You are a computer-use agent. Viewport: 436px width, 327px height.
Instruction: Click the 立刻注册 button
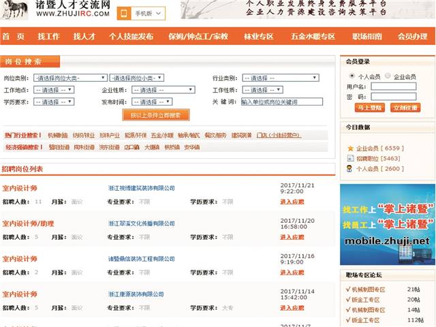[405, 108]
